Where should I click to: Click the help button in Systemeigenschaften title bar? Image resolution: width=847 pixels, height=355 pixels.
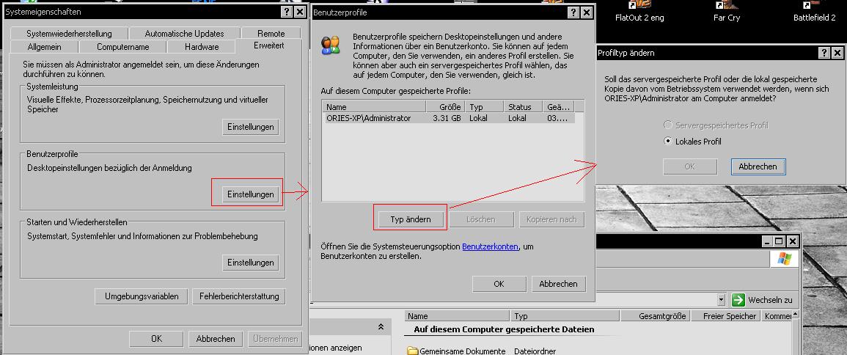coord(286,12)
